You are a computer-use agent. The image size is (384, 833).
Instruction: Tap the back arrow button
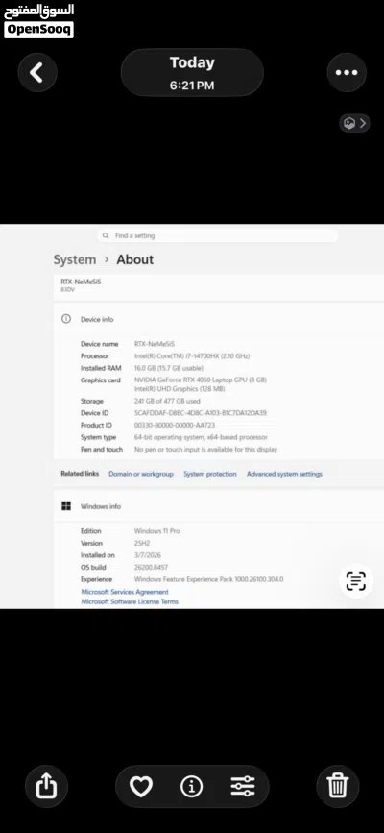[x=37, y=73]
